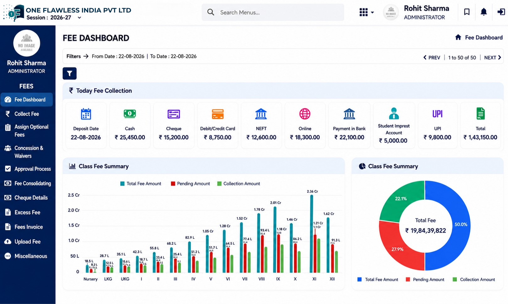Click the Approval Process checkmark icon

coord(8,169)
